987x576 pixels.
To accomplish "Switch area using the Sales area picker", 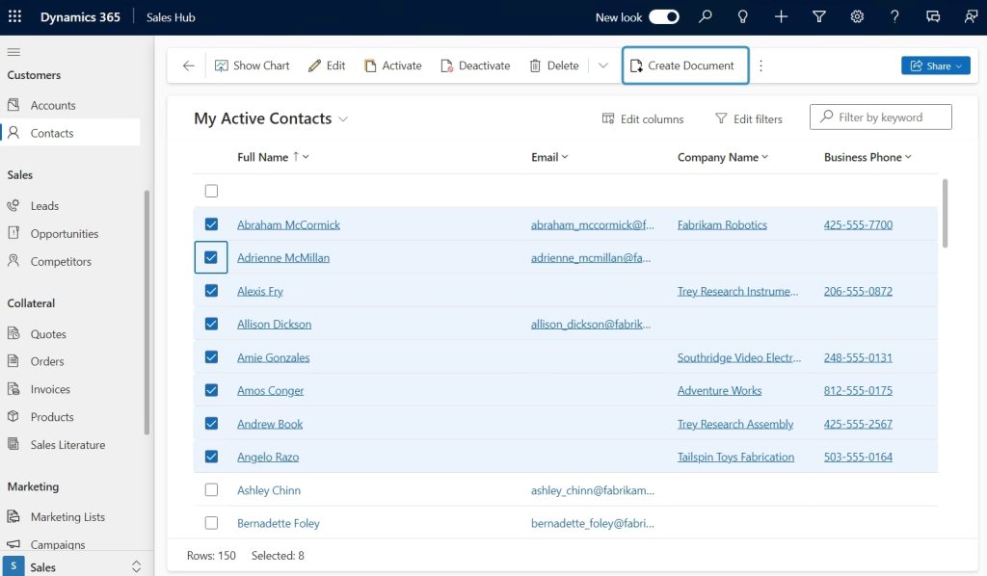I will click(x=75, y=566).
